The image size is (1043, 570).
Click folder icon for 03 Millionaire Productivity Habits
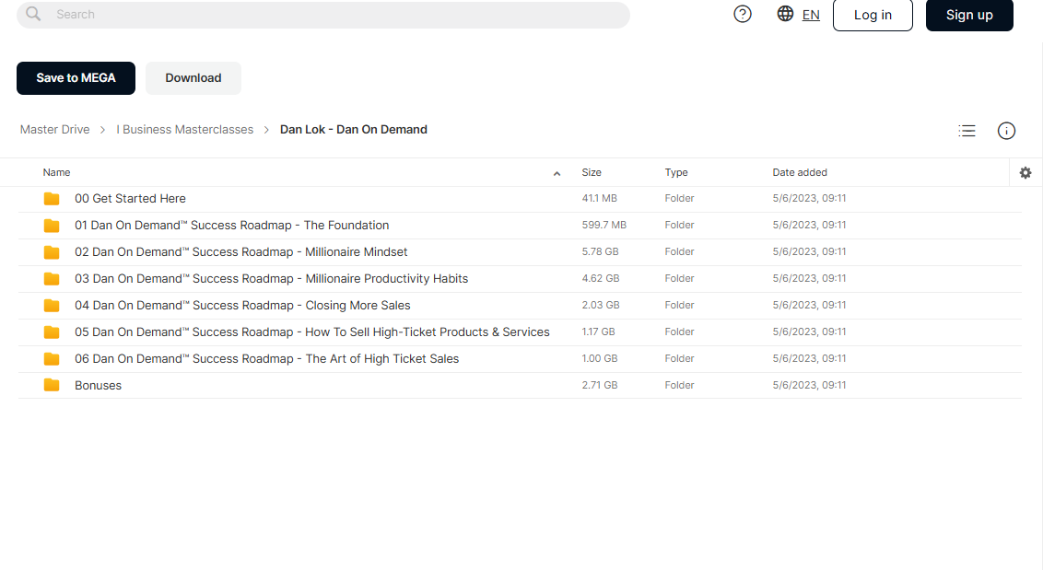tap(52, 279)
